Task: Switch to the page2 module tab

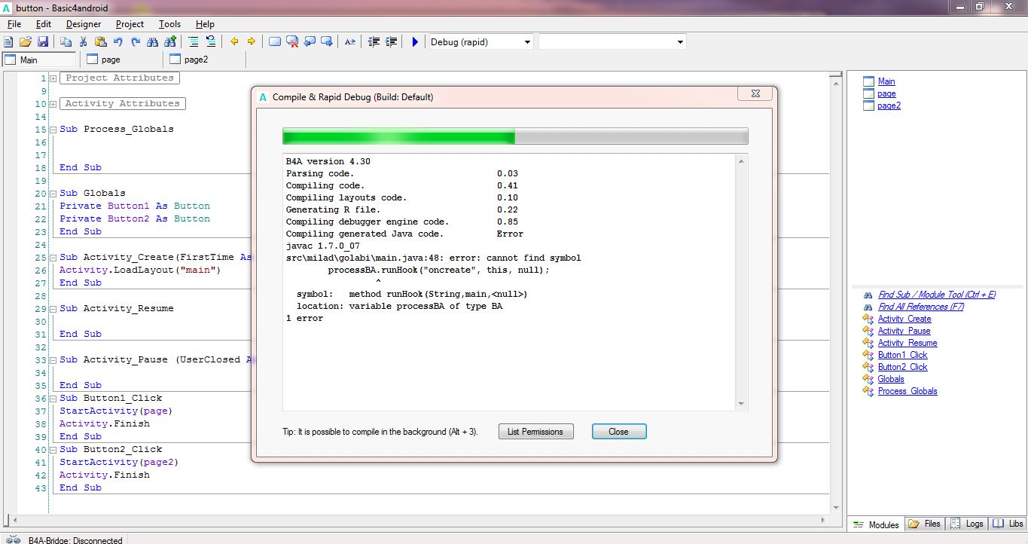Action: [x=196, y=60]
